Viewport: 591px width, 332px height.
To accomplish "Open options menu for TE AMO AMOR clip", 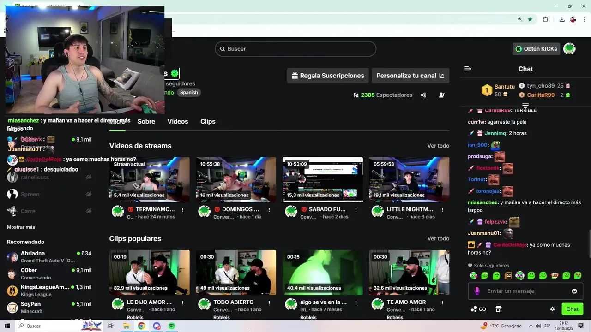I will pyautogui.click(x=442, y=302).
